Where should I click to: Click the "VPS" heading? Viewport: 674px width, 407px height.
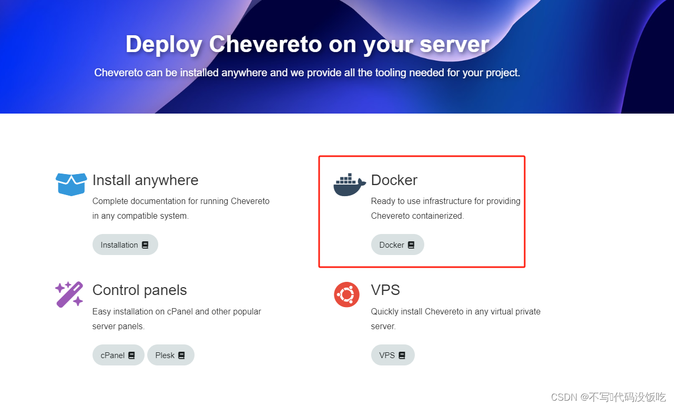[385, 290]
